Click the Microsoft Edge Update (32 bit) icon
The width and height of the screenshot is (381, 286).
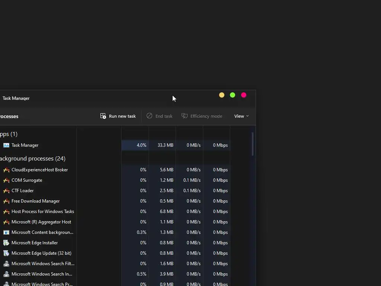6,253
